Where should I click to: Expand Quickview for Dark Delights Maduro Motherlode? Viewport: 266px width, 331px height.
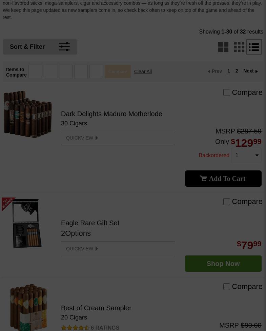click(x=82, y=138)
